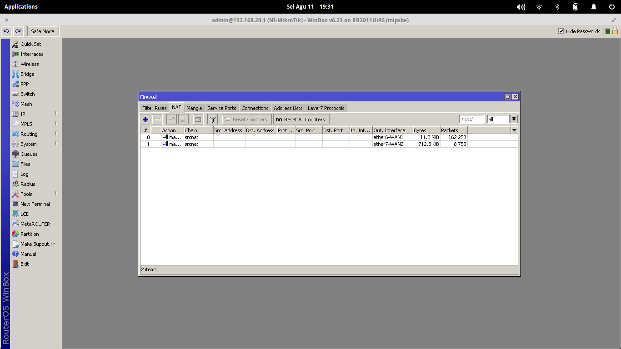Viewport: 621px width, 349px height.
Task: Open the power session icon
Action: pos(612,7)
